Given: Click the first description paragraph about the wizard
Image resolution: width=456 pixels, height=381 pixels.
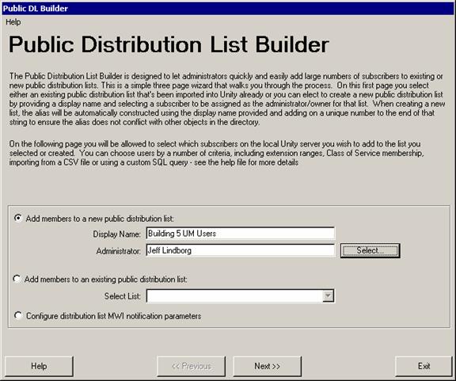Looking at the screenshot, I should pyautogui.click(x=227, y=99).
